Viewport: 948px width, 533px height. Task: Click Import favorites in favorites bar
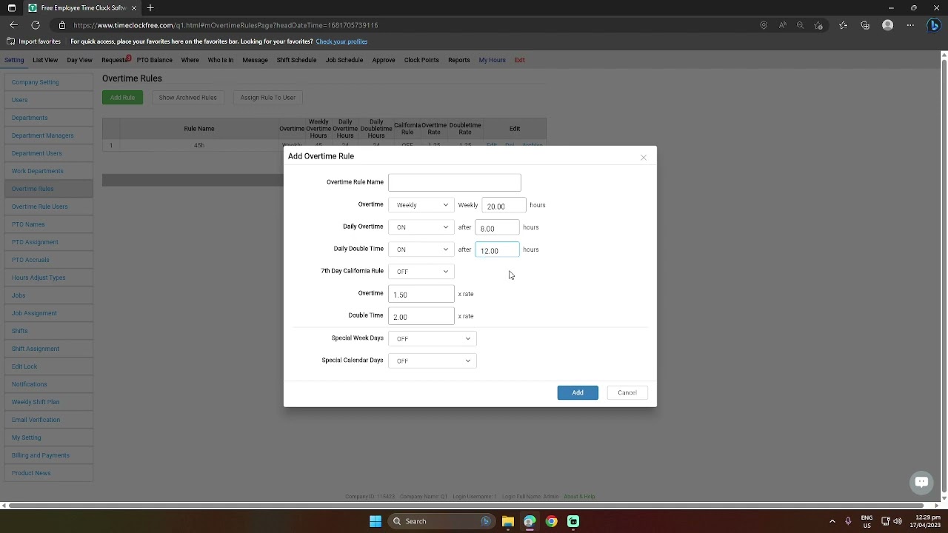(x=34, y=41)
